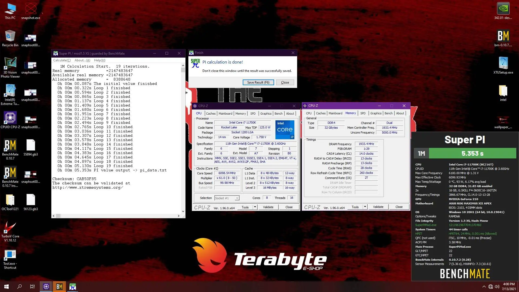Show hidden system tray icons

pyautogui.click(x=484, y=287)
